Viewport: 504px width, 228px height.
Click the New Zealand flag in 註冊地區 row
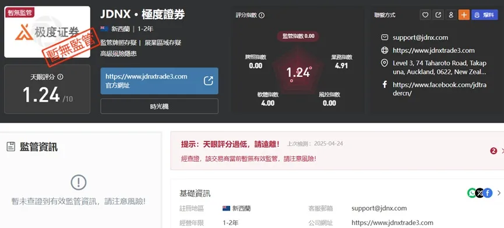[x=226, y=208]
